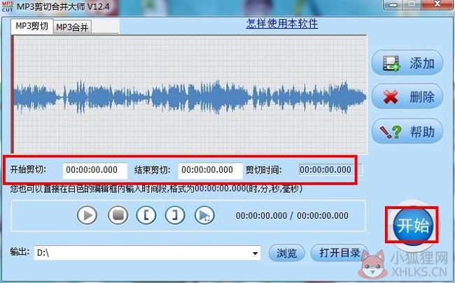Click the 结束剪切 end time field
Viewport: 455px width, 283px height.
coord(211,170)
